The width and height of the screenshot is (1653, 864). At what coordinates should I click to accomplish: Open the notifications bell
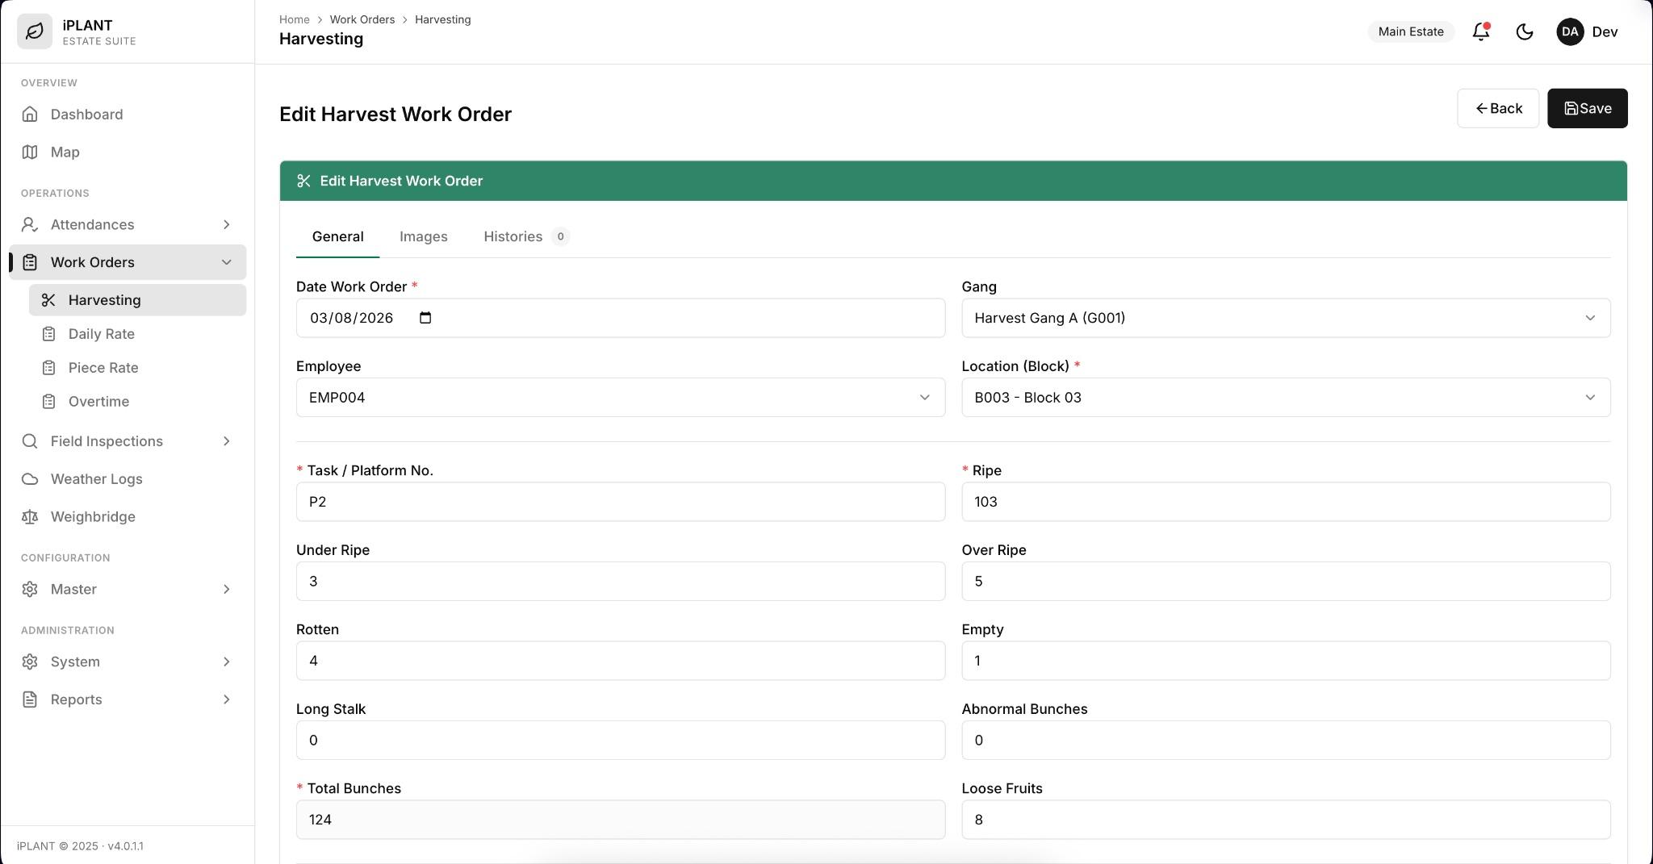point(1480,31)
